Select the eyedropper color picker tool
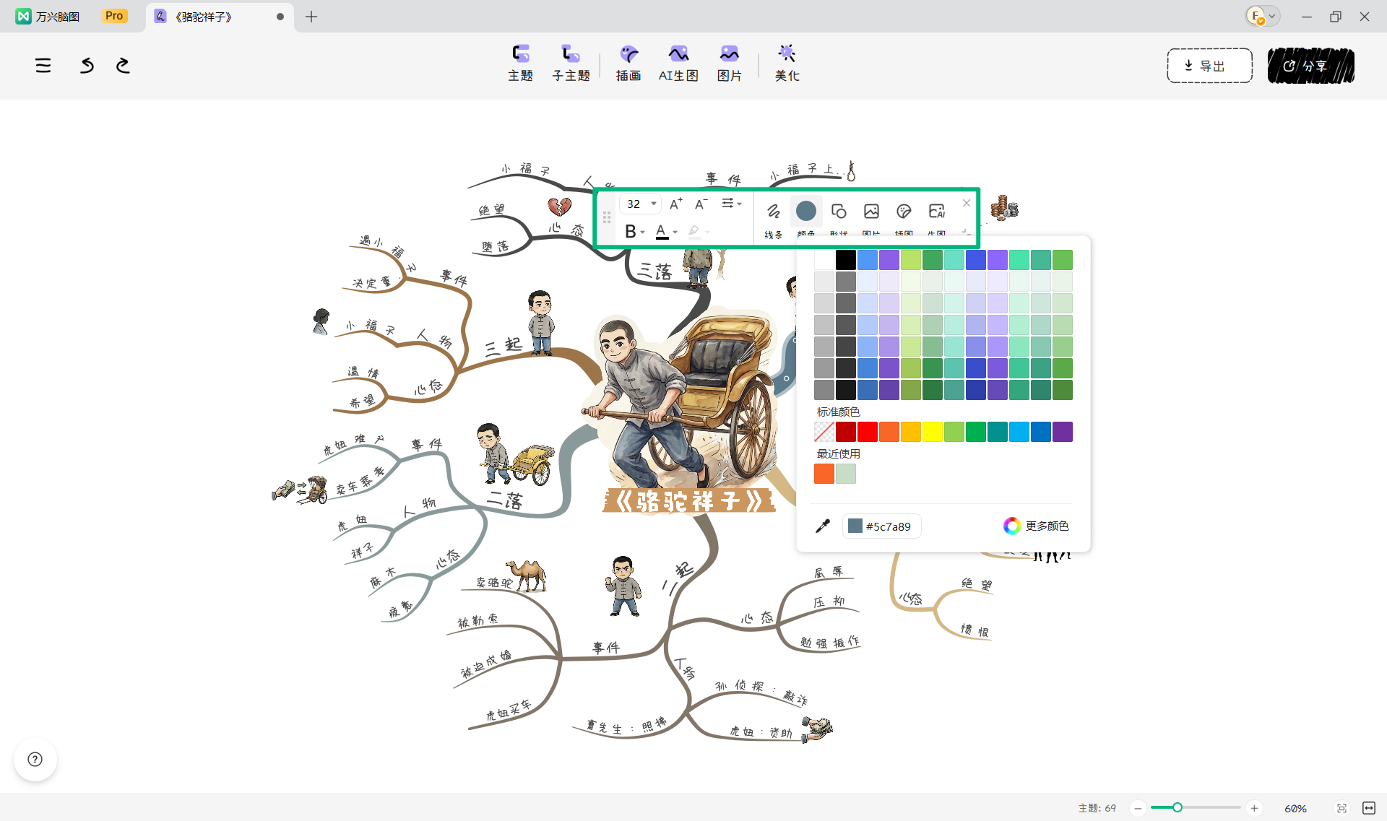 (x=822, y=526)
